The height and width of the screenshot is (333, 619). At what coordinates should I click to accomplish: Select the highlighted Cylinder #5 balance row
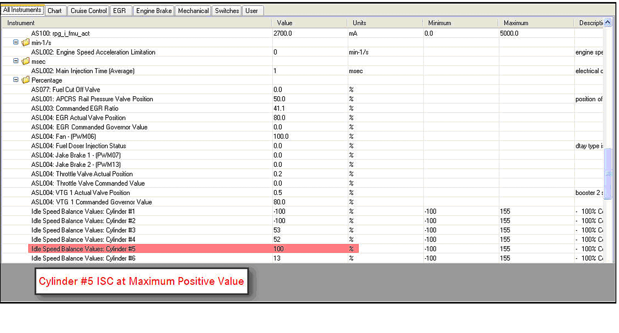(x=83, y=249)
